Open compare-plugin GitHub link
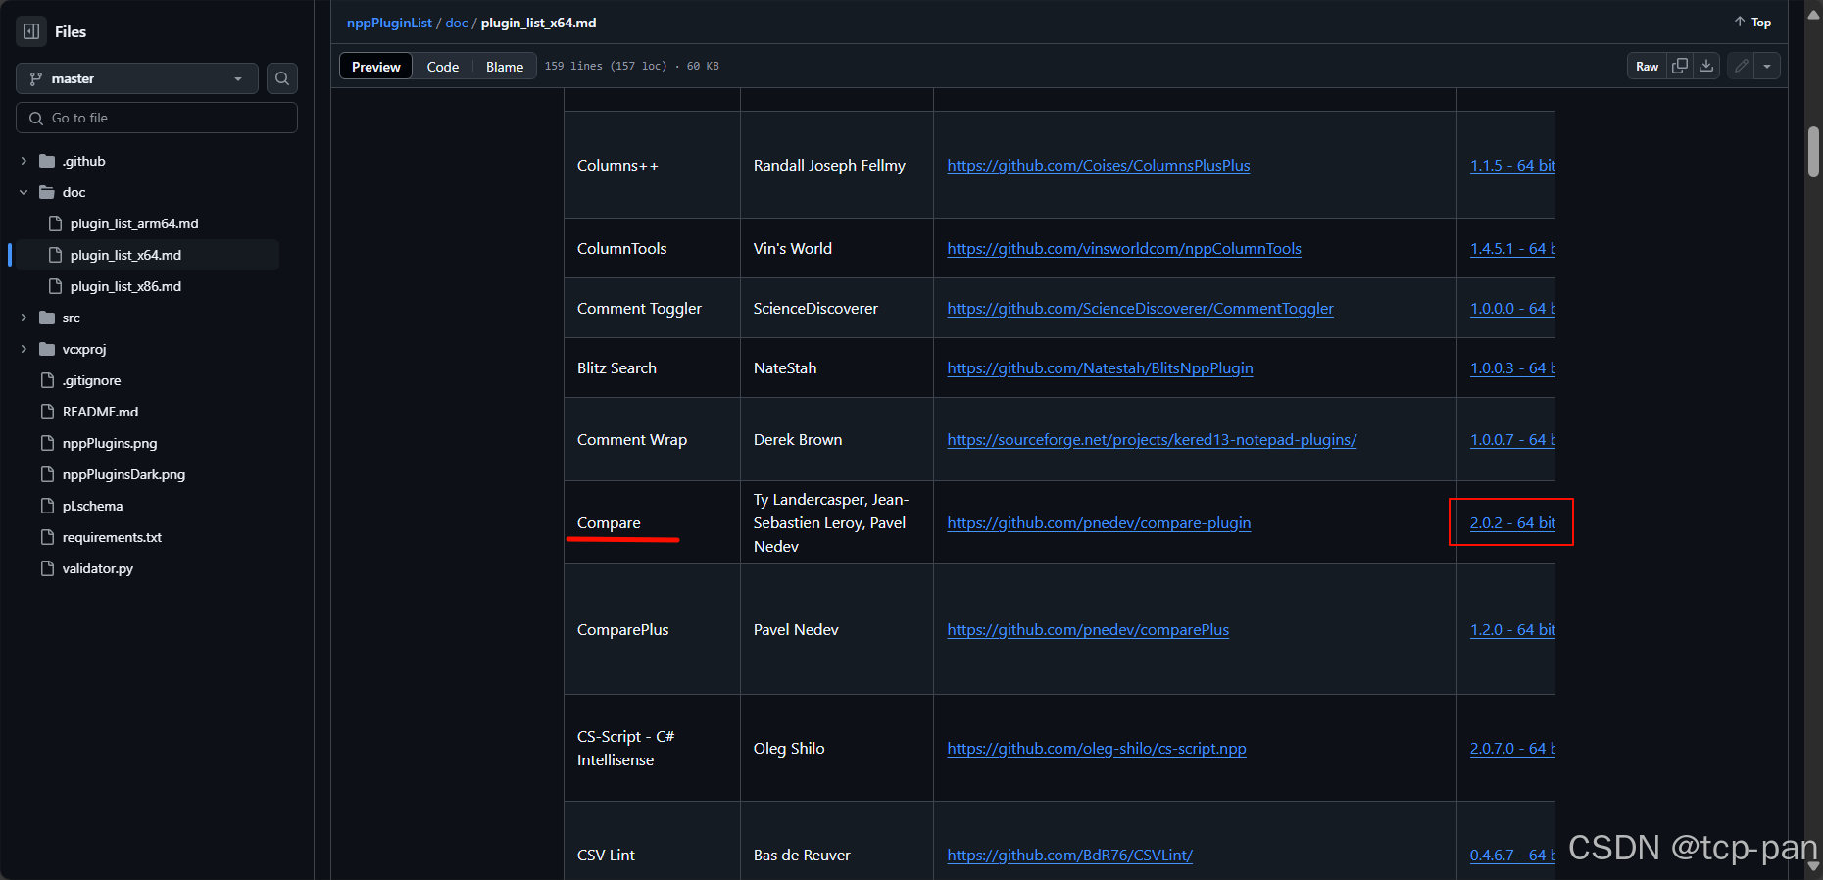This screenshot has width=1823, height=880. click(x=1099, y=523)
